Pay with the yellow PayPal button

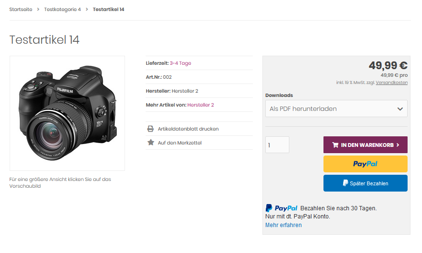[x=365, y=164]
